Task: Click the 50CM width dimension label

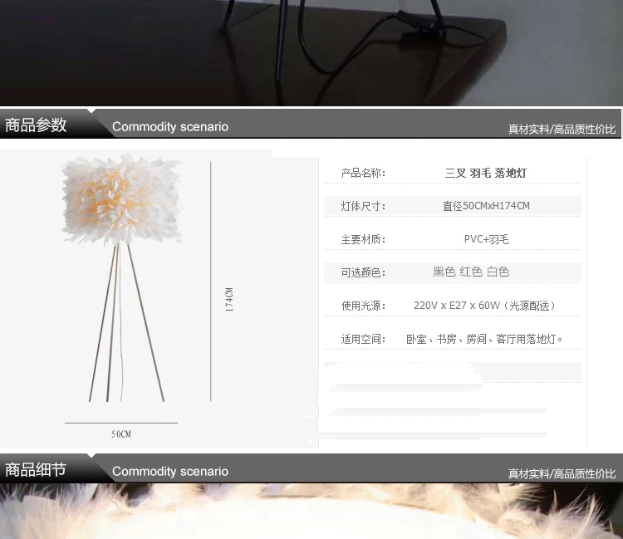Action: pos(121,434)
